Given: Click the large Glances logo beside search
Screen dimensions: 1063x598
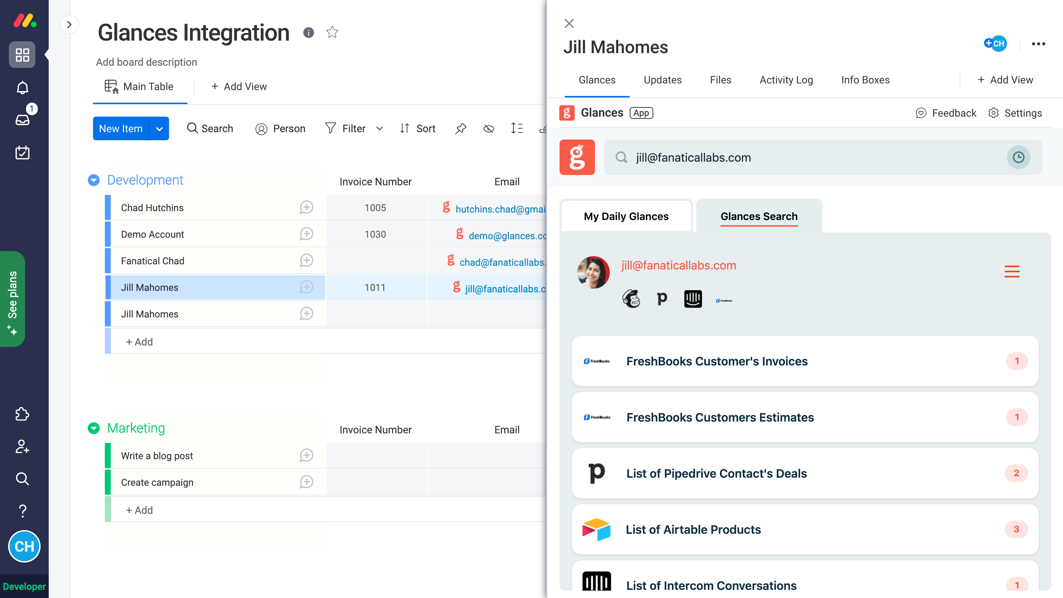Looking at the screenshot, I should click(x=577, y=157).
